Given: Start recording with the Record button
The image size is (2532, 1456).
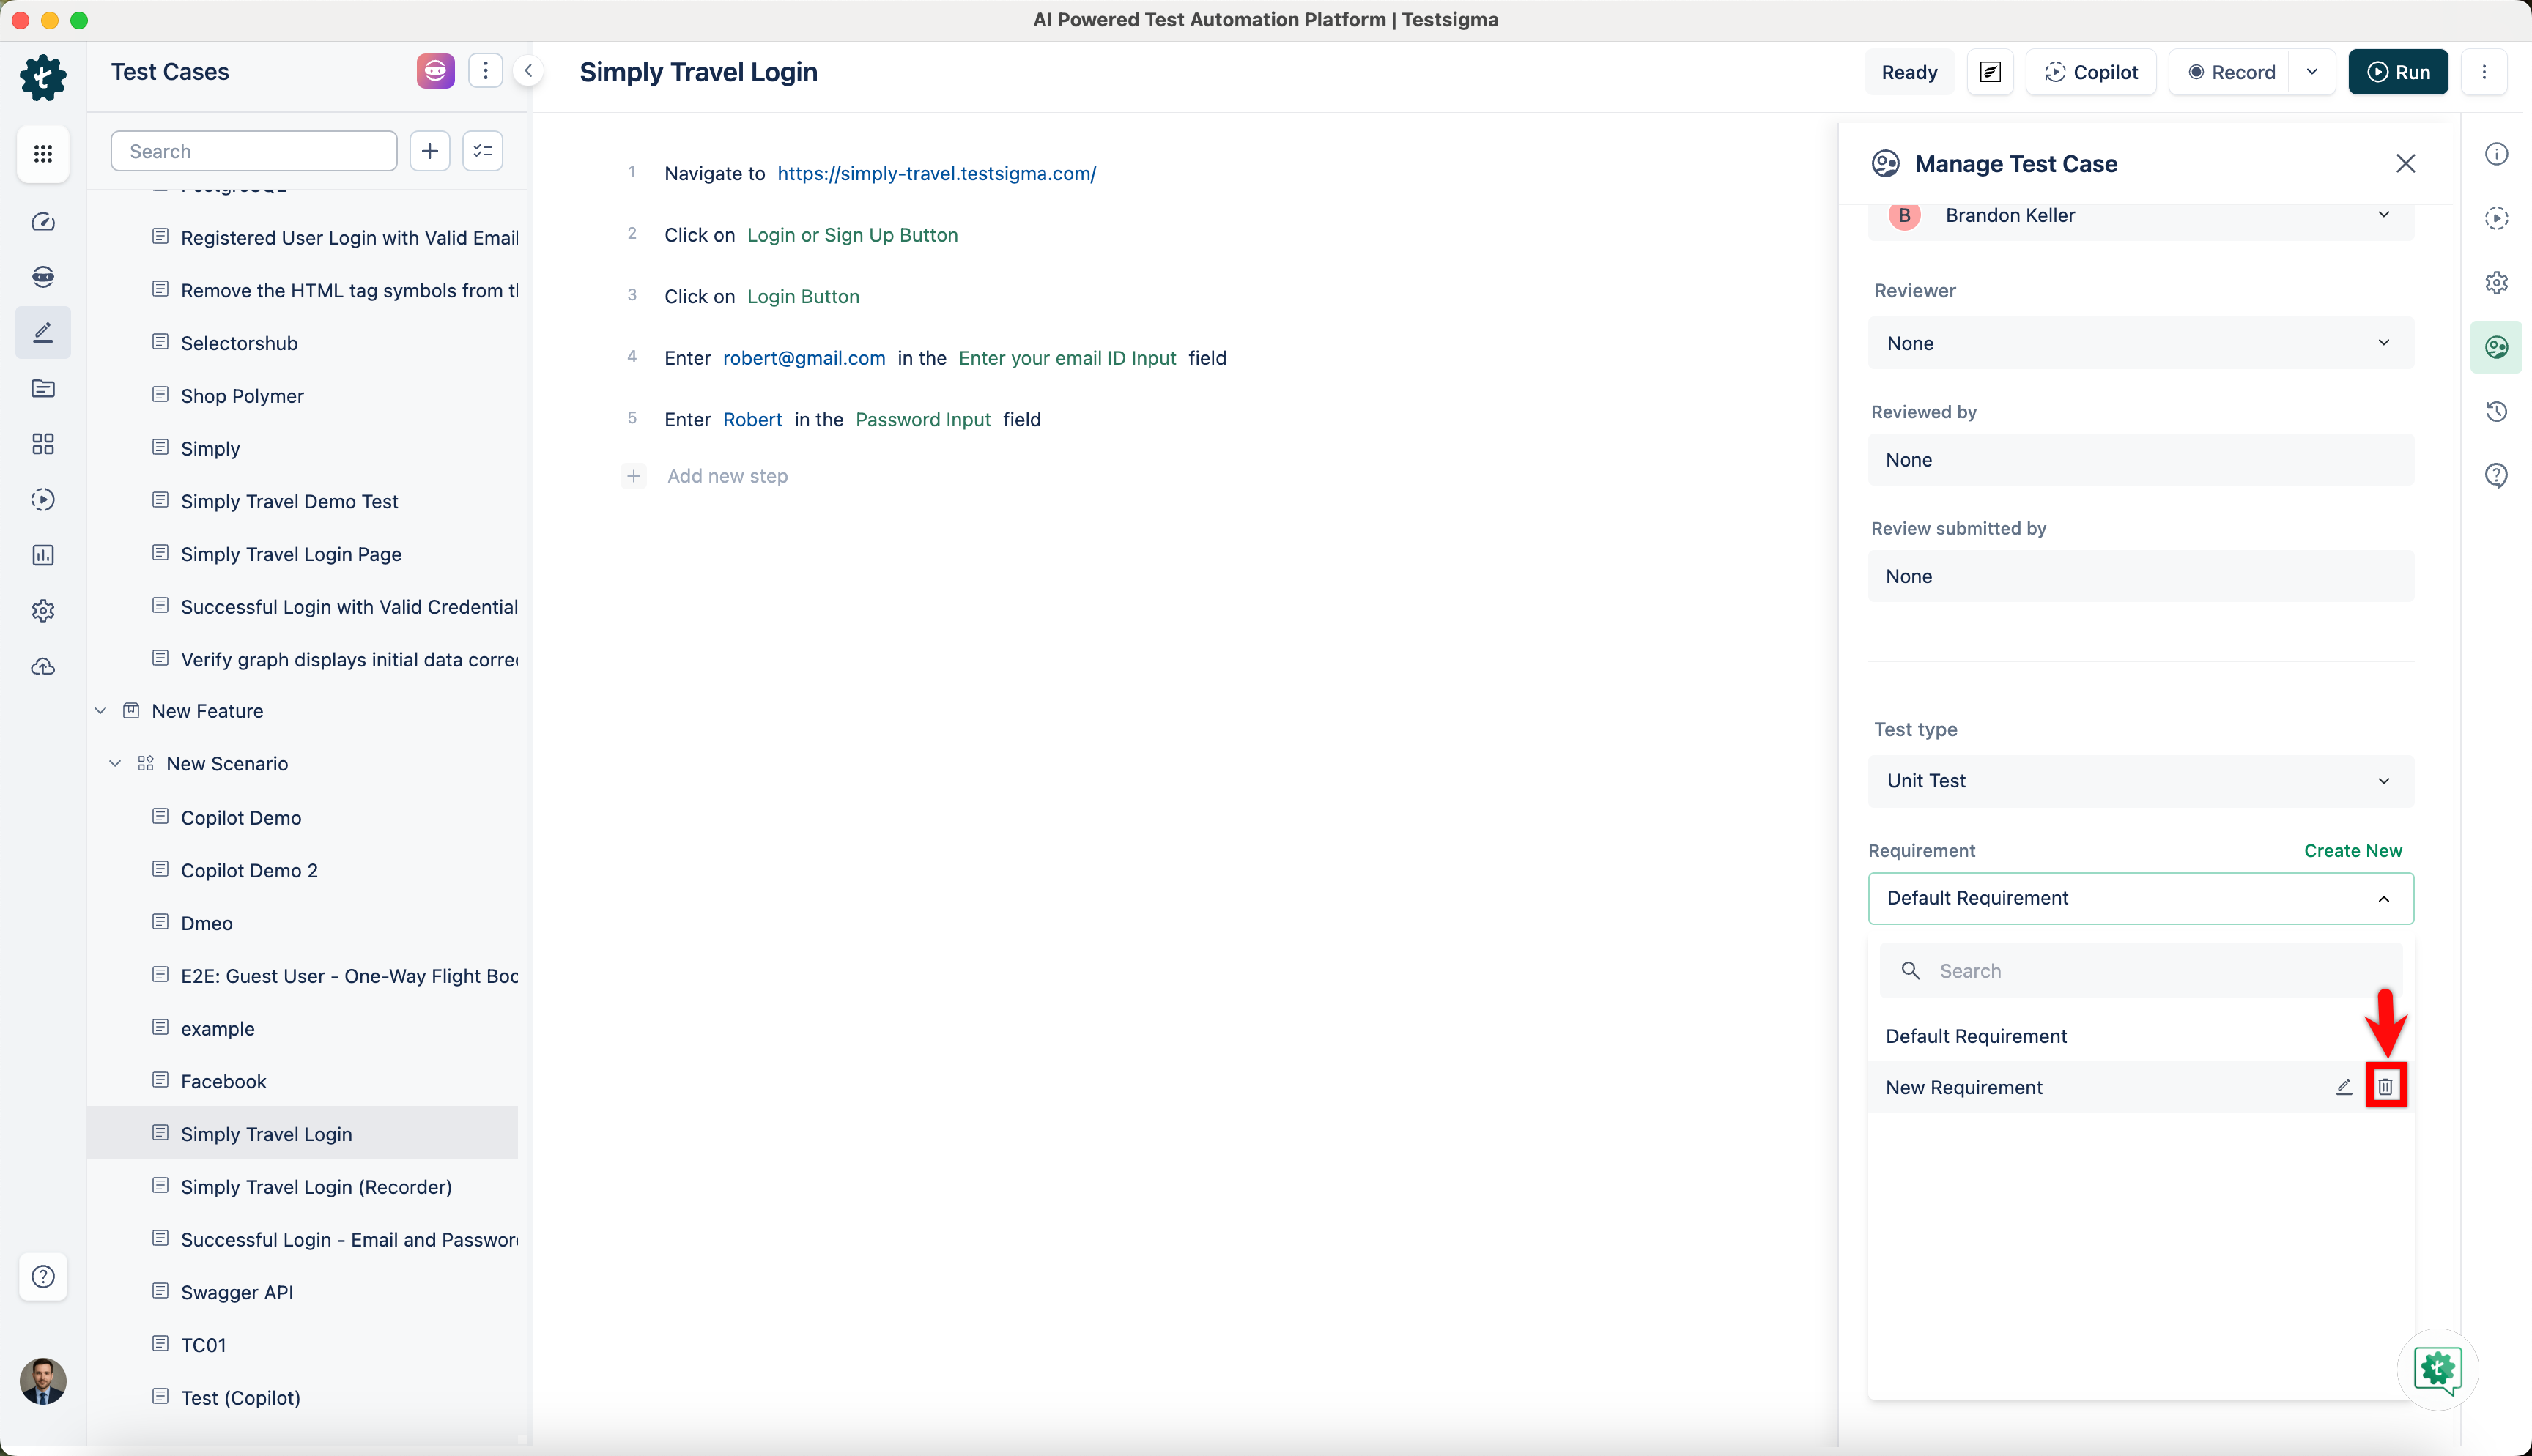Looking at the screenshot, I should click(x=2231, y=72).
